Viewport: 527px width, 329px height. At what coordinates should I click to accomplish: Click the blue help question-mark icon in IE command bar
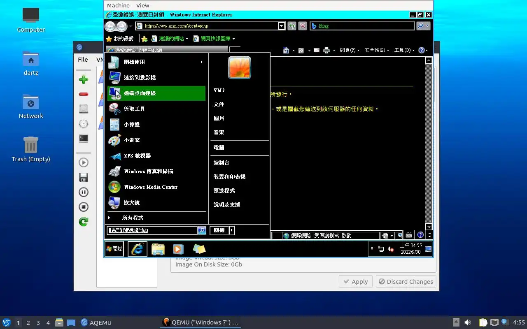click(x=422, y=50)
